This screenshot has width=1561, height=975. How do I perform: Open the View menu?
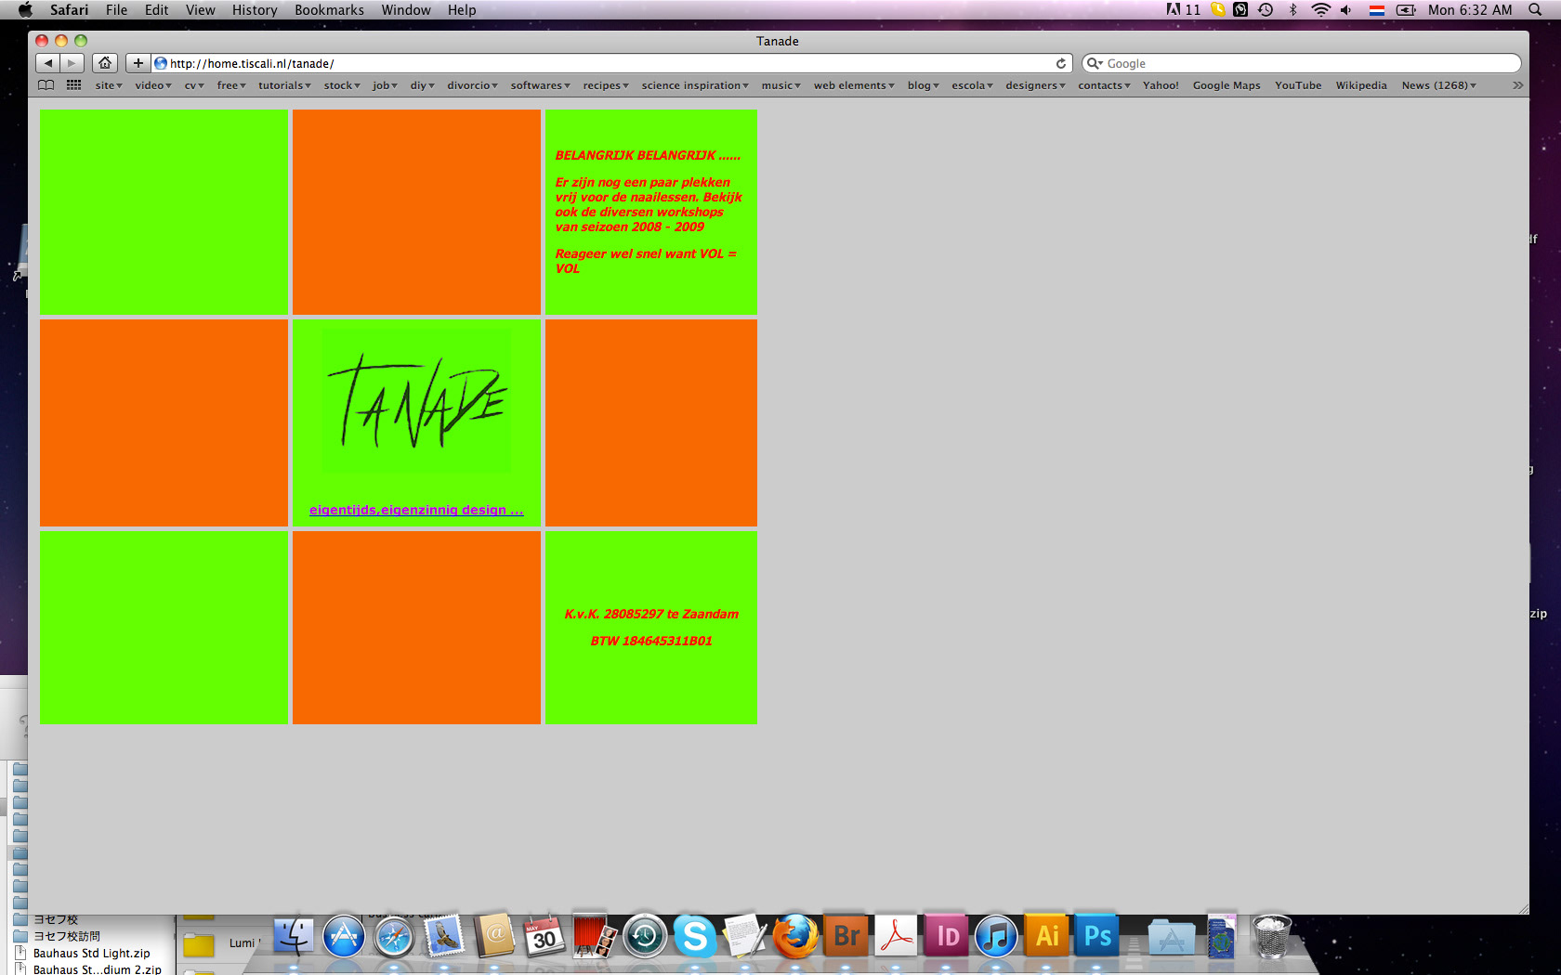click(x=200, y=9)
